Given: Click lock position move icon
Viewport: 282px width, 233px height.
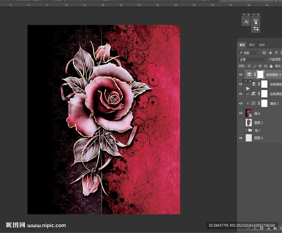Looking at the screenshot, I should point(260,66).
